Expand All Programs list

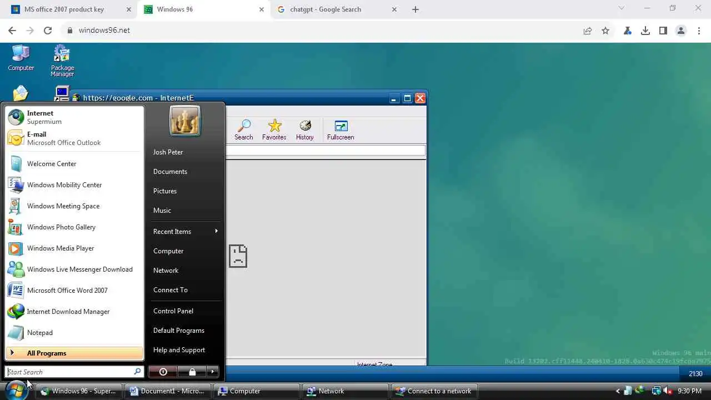[74, 353]
